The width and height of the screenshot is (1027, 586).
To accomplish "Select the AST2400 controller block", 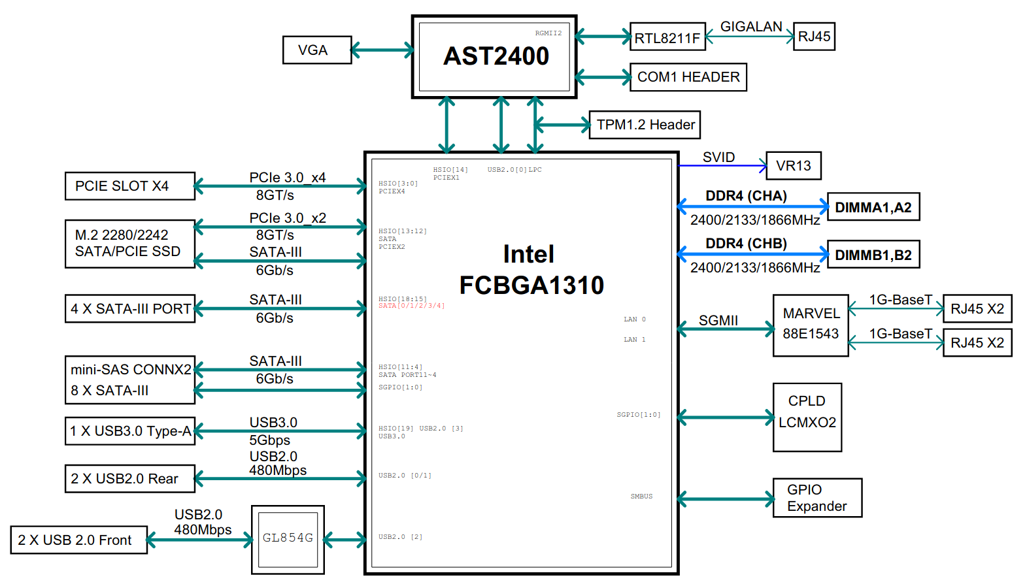I will (x=494, y=57).
